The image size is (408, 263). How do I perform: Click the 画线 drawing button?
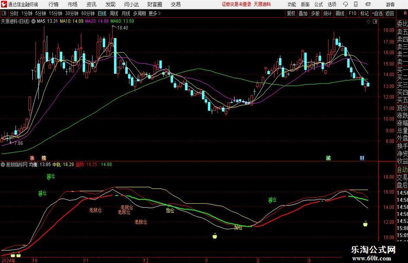(340, 13)
